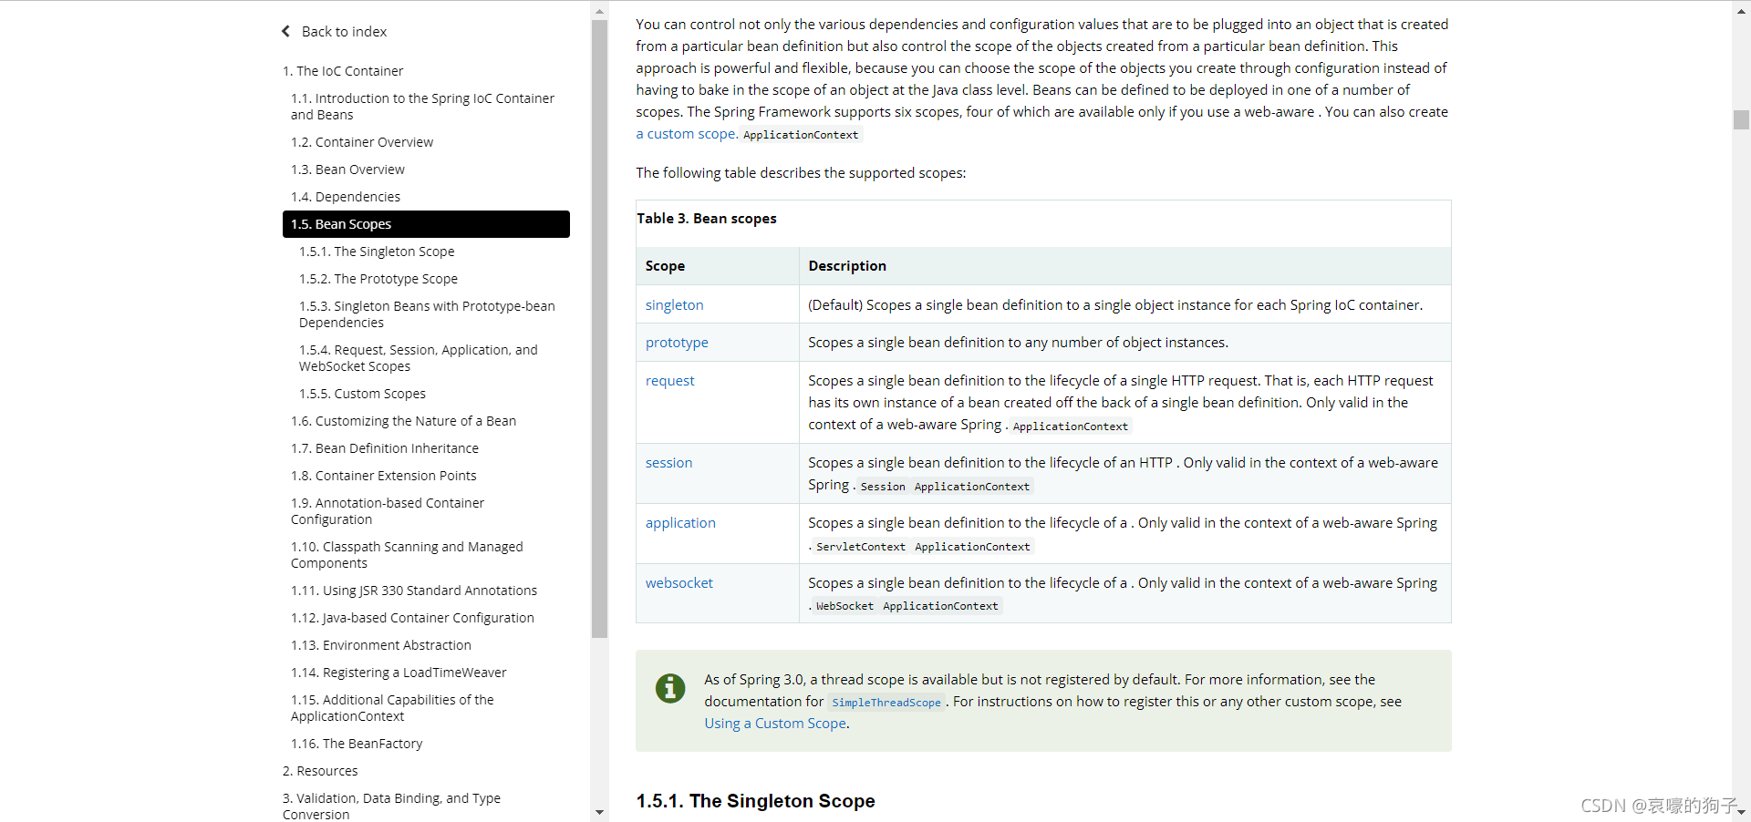Click websocket scope link in table
Screen dimensions: 1751x822
[x=679, y=583]
